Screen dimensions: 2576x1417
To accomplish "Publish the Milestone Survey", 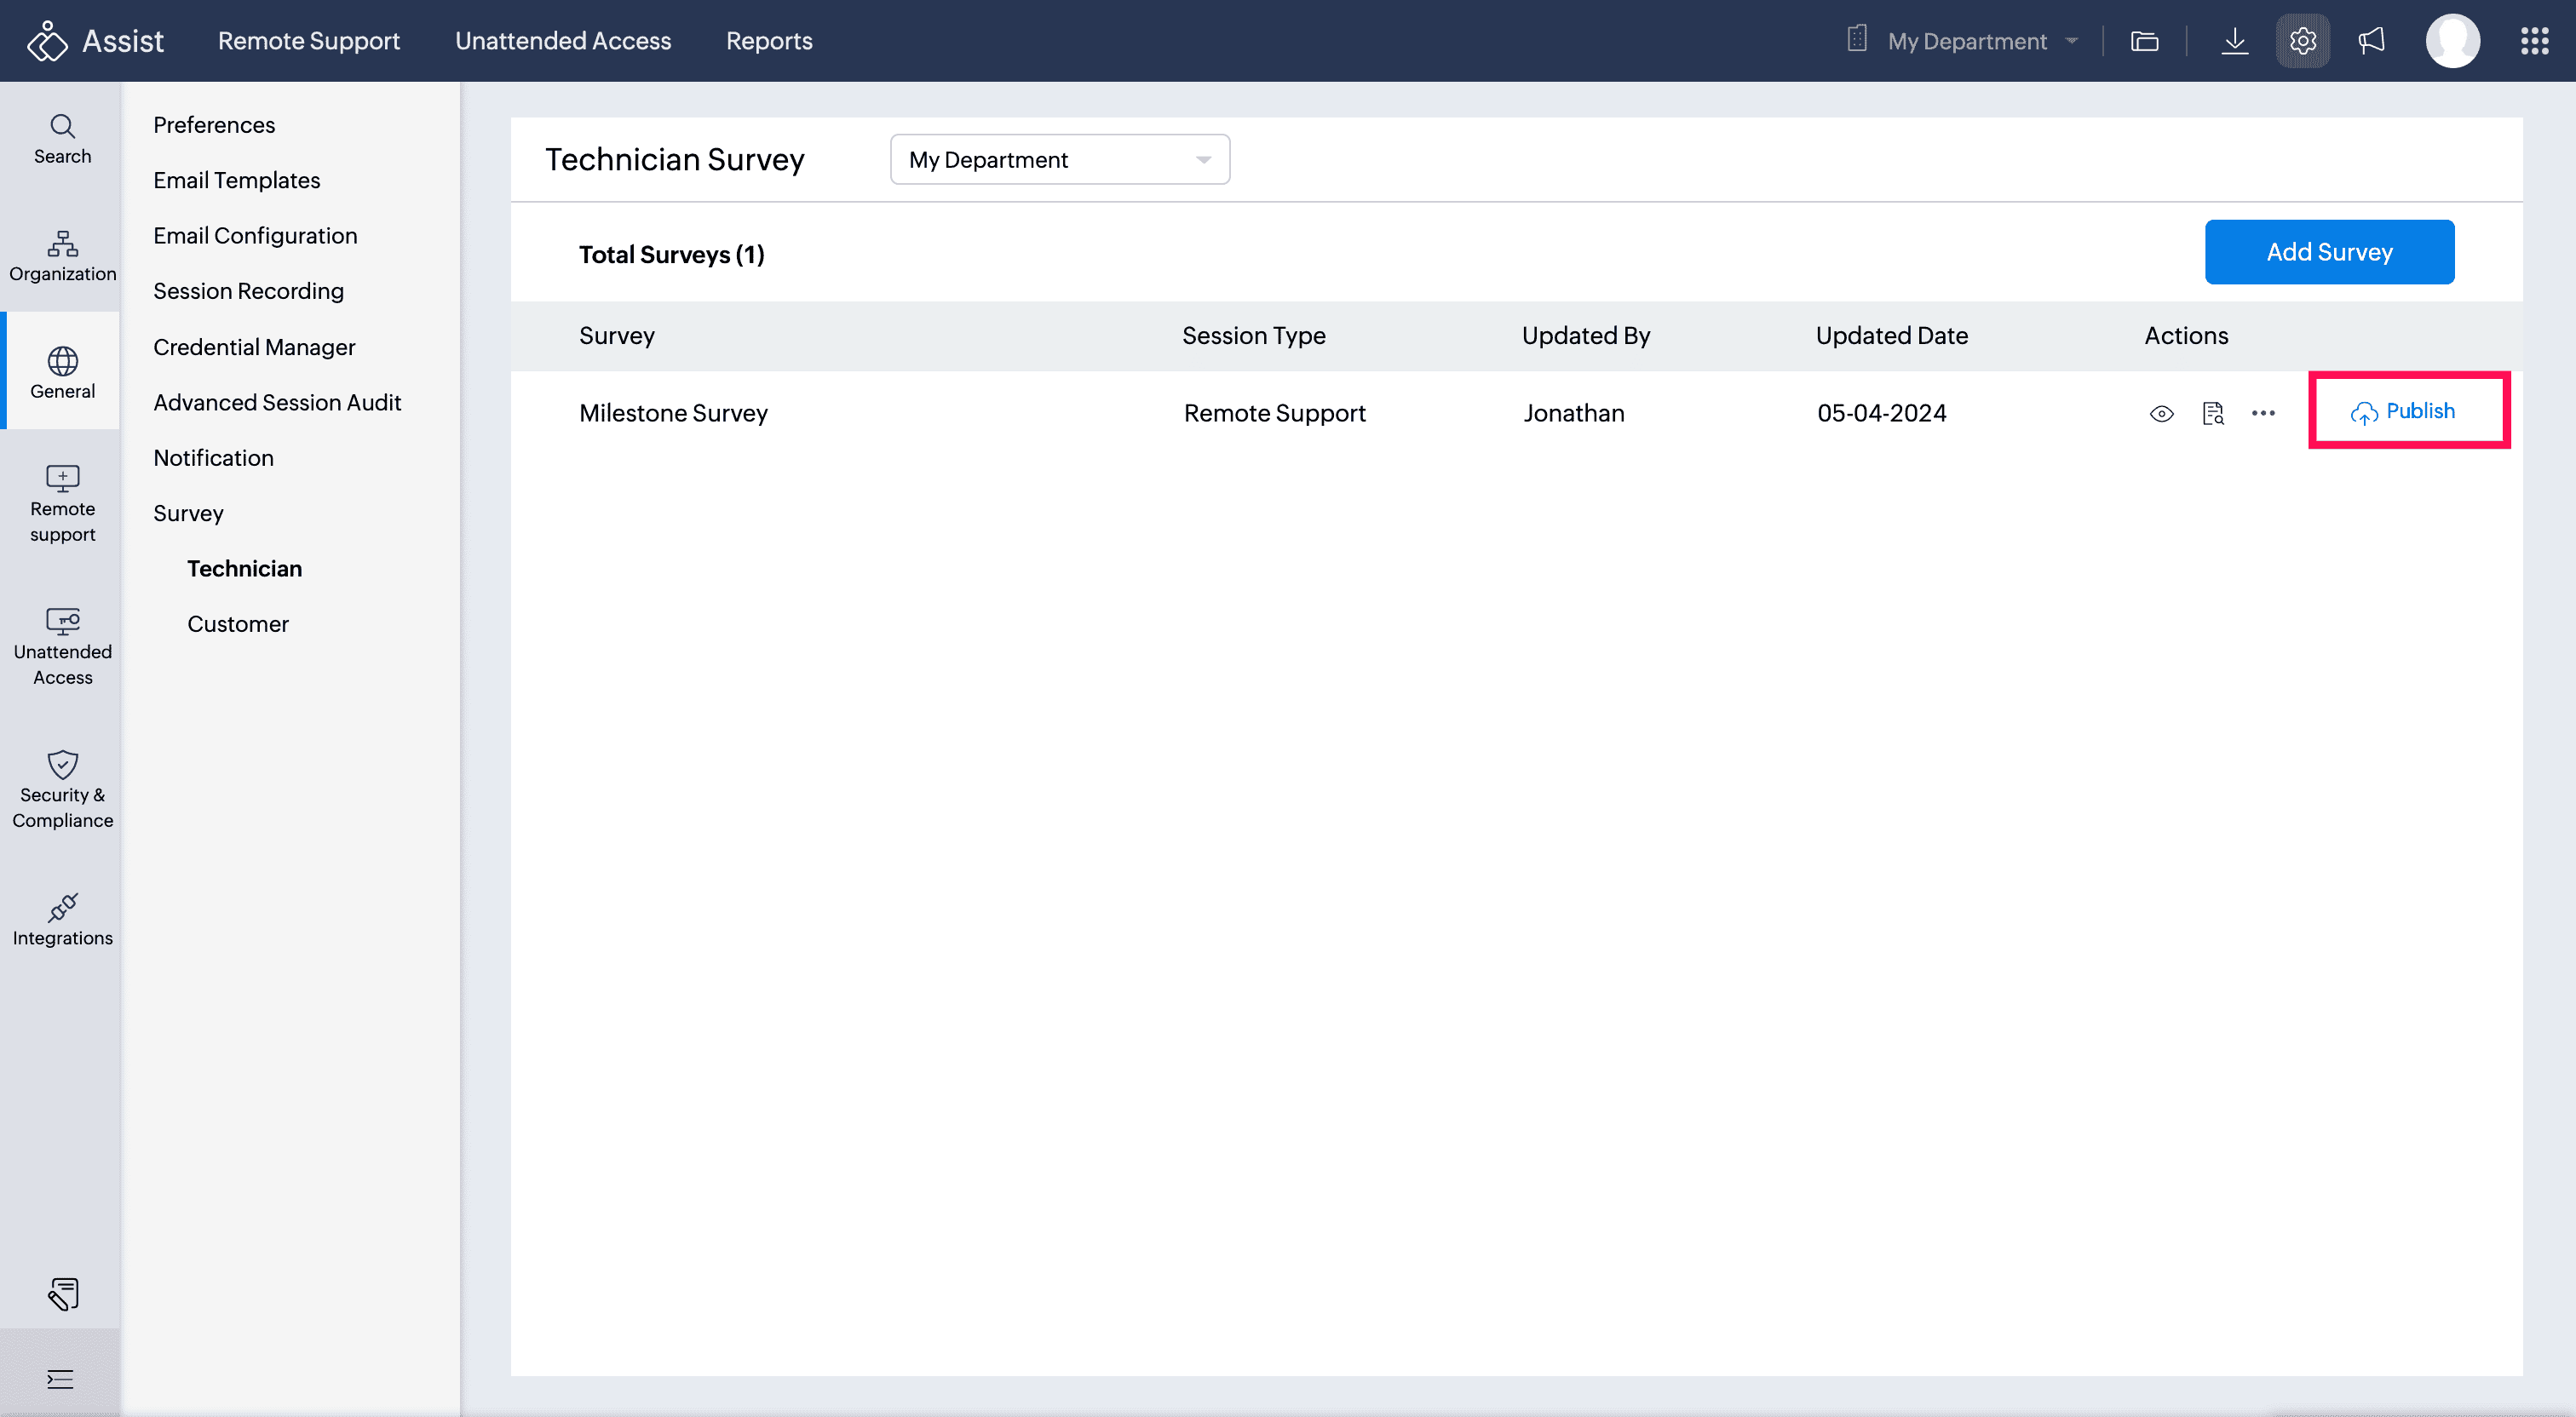I will tap(2403, 411).
